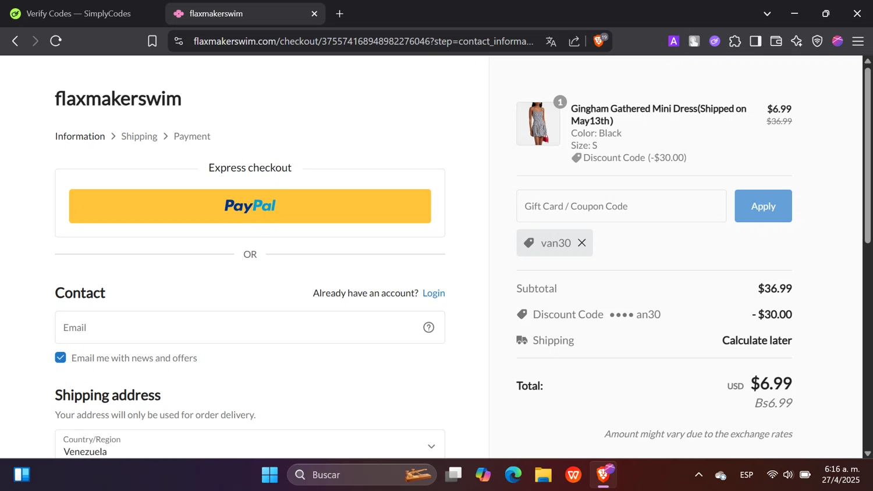
Task: Reload the page with the refresh icon
Action: click(x=56, y=41)
